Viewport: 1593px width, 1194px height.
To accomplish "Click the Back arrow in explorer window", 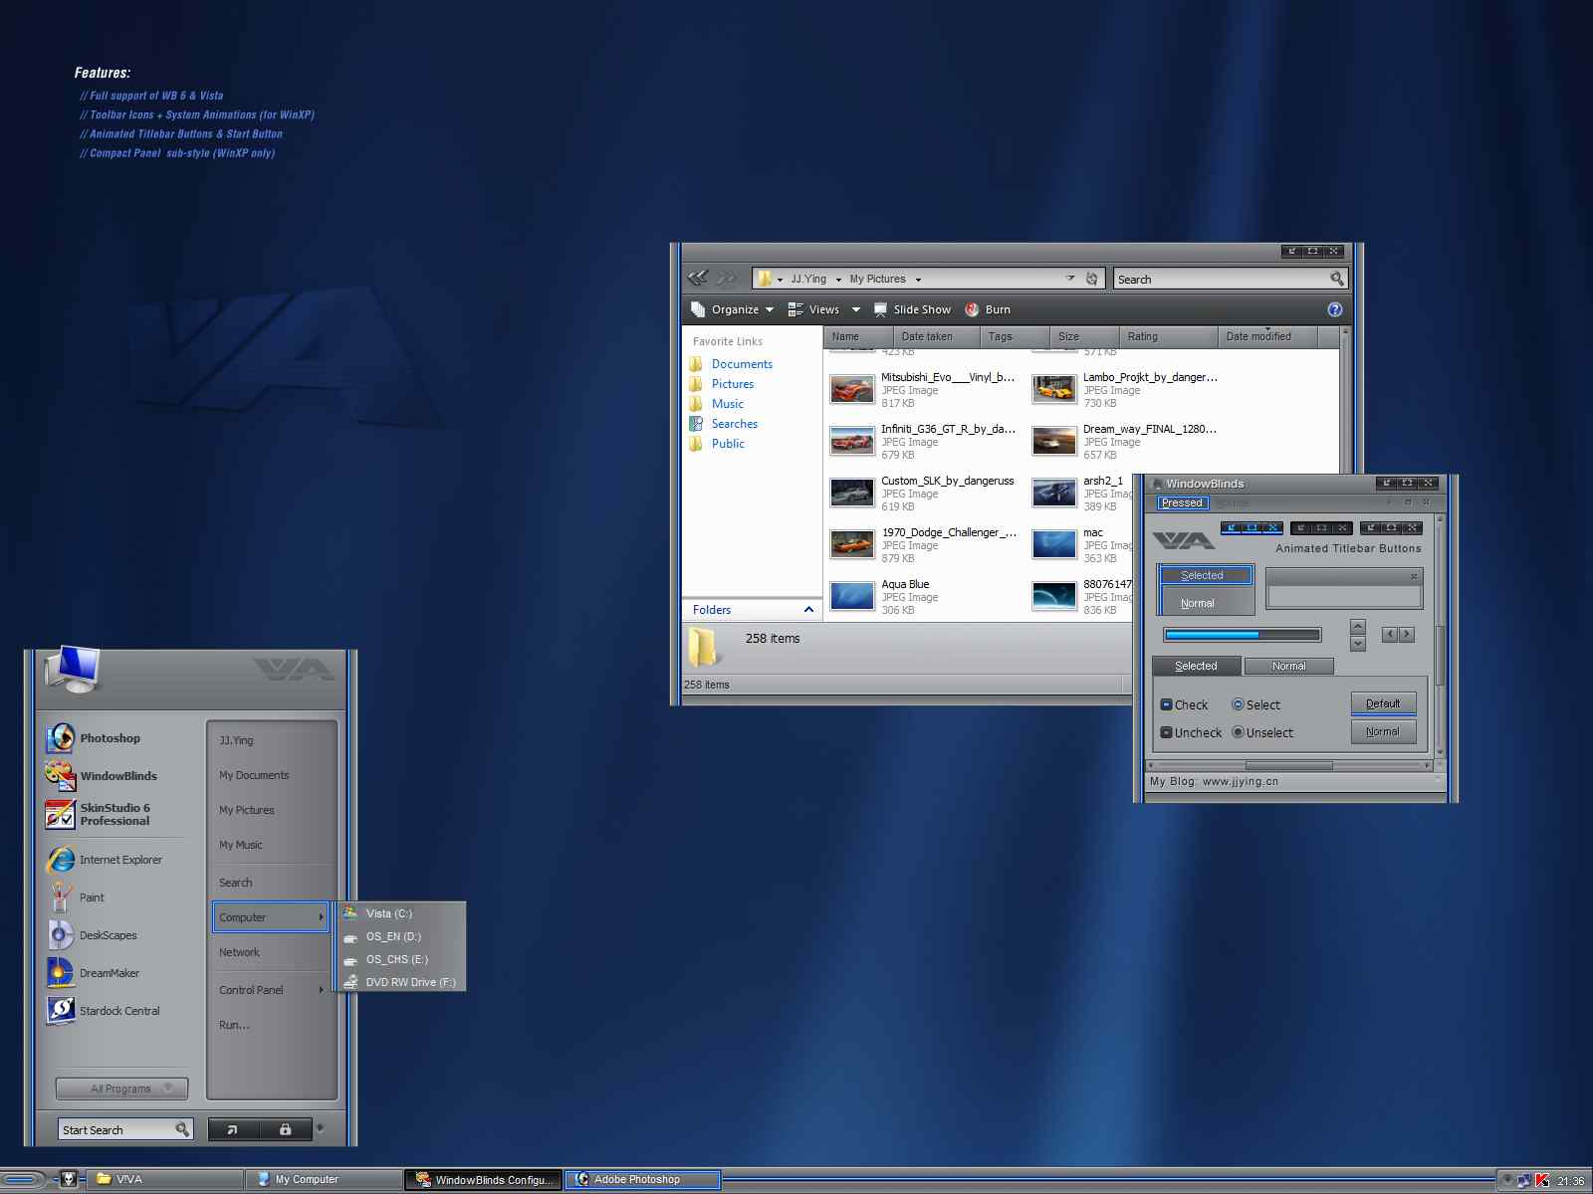I will (x=698, y=279).
